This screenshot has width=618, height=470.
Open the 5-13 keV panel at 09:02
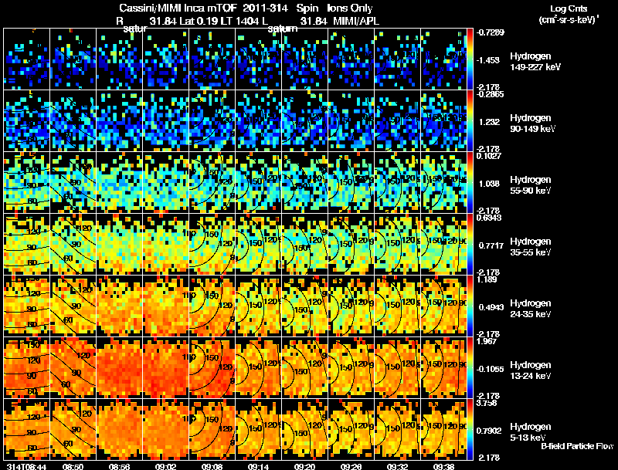(x=165, y=430)
